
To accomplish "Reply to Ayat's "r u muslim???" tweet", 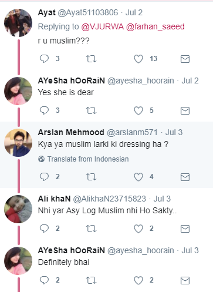I will pos(44,59).
